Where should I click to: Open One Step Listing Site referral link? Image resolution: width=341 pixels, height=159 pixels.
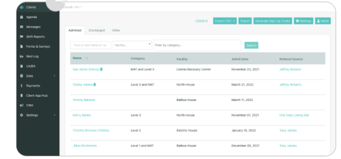coord(294,115)
